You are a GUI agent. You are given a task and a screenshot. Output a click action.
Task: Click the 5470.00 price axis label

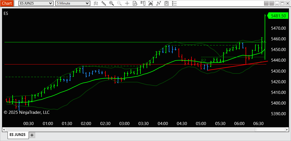(x=278, y=28)
